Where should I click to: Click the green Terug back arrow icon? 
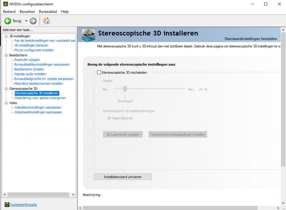(x=8, y=21)
